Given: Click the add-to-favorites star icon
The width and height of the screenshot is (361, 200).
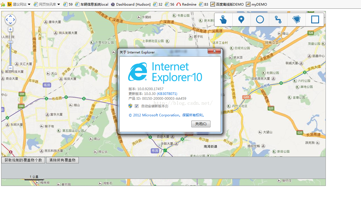Looking at the screenshot, I should point(3,5).
